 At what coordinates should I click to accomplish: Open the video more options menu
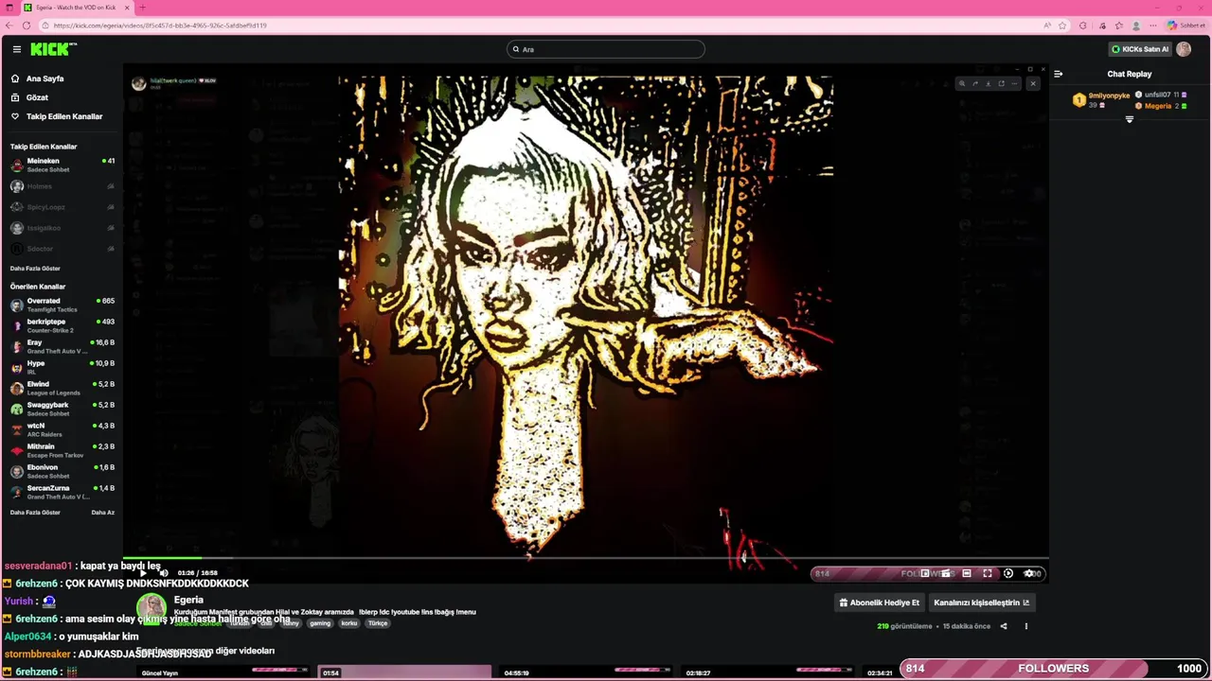(1025, 626)
